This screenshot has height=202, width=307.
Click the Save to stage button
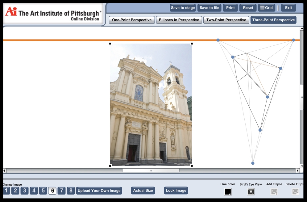[x=183, y=8]
